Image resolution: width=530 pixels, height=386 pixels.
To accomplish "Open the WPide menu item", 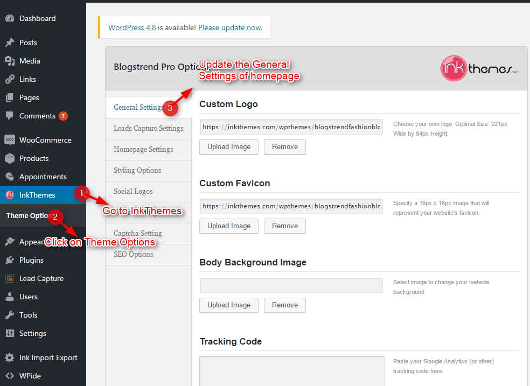I will click(x=43, y=376).
